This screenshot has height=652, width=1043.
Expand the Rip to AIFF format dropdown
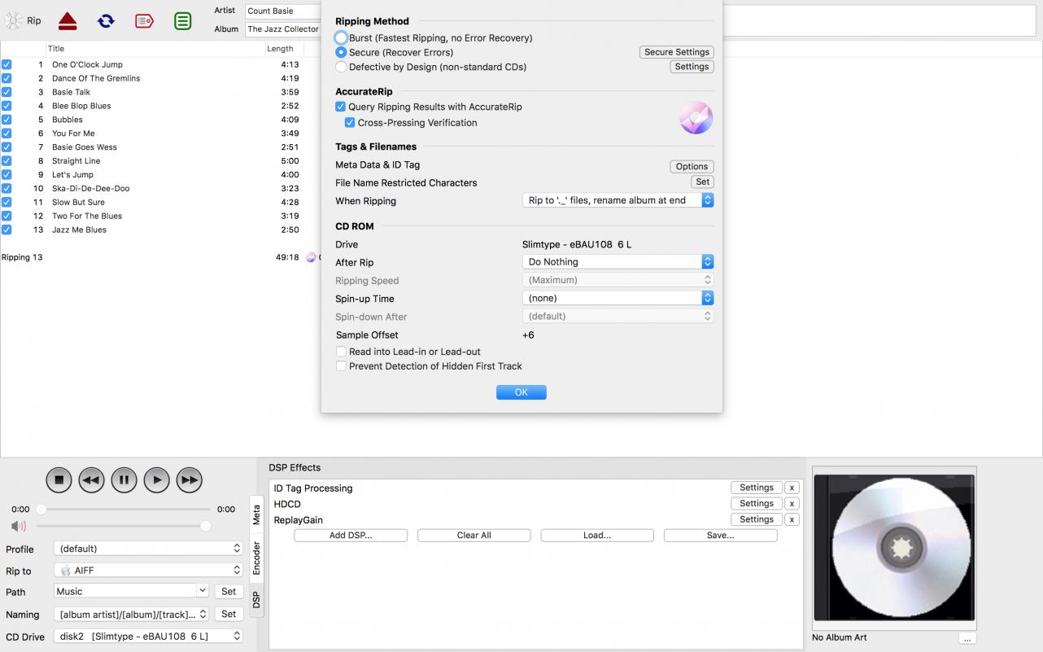coord(148,571)
